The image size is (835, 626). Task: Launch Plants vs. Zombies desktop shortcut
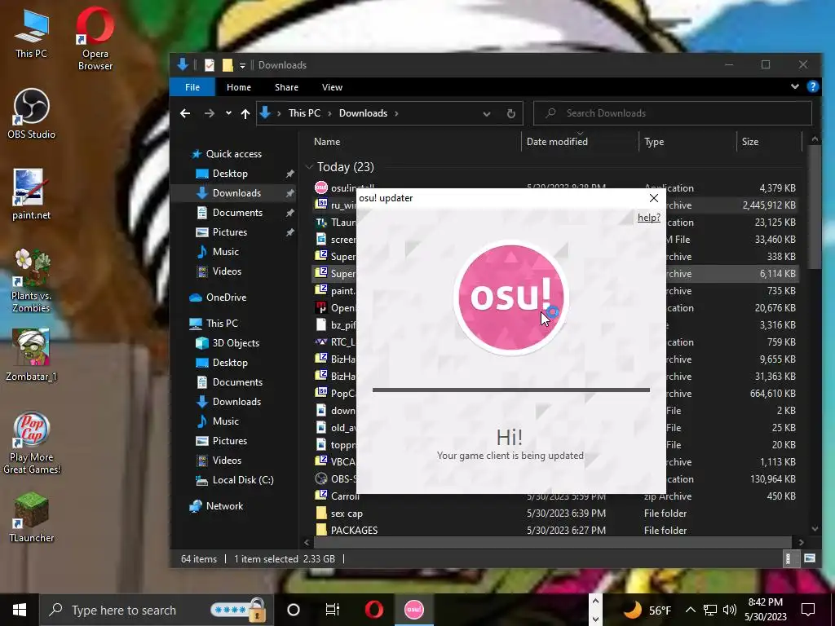(x=31, y=280)
